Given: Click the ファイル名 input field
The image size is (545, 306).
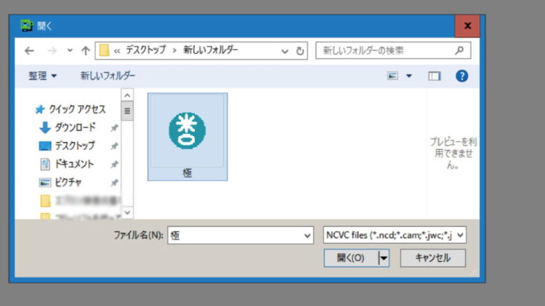Looking at the screenshot, I should coord(240,236).
